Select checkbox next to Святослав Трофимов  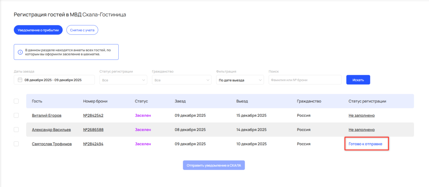point(16,144)
